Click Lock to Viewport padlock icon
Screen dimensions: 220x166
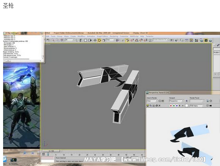(186, 101)
